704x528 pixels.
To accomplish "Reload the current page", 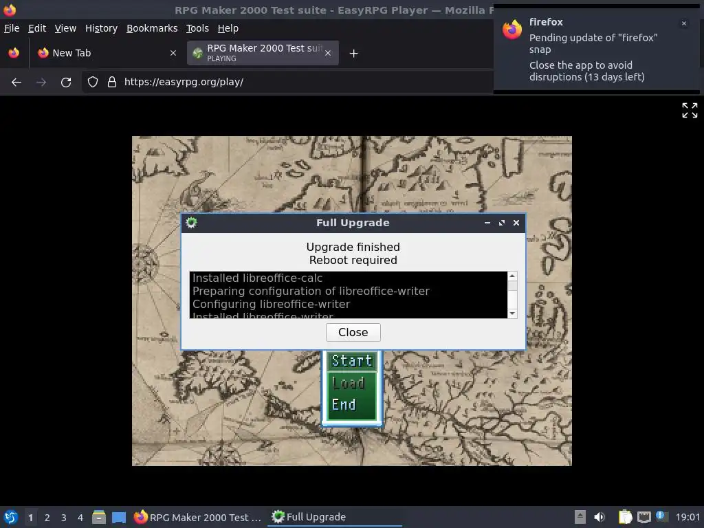I will pyautogui.click(x=66, y=82).
